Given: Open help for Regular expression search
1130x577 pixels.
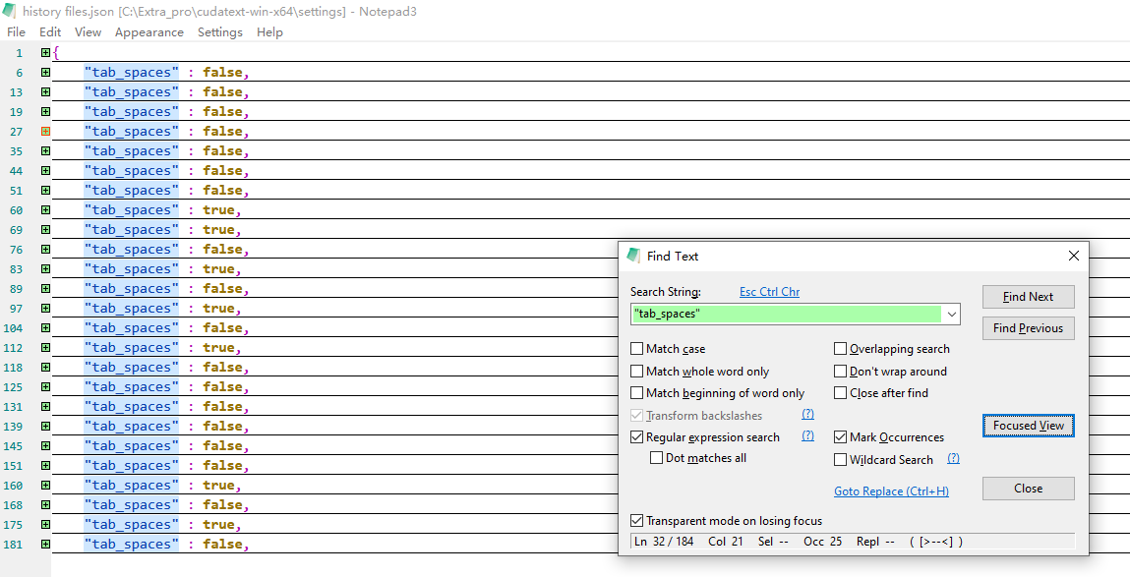Looking at the screenshot, I should click(807, 436).
